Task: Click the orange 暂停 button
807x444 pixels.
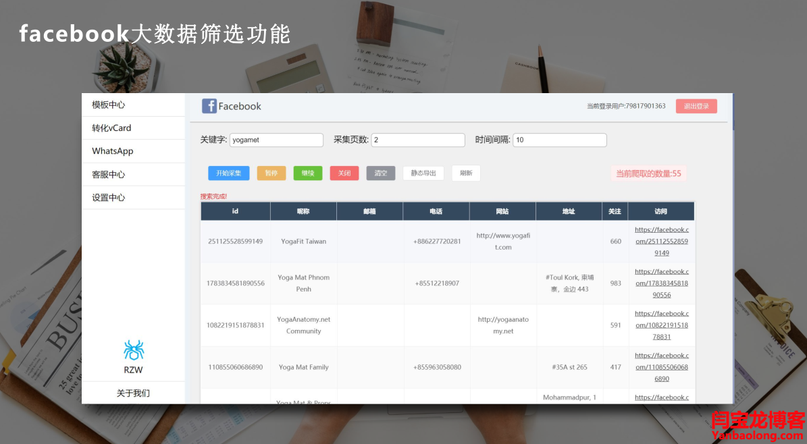Action: [271, 173]
